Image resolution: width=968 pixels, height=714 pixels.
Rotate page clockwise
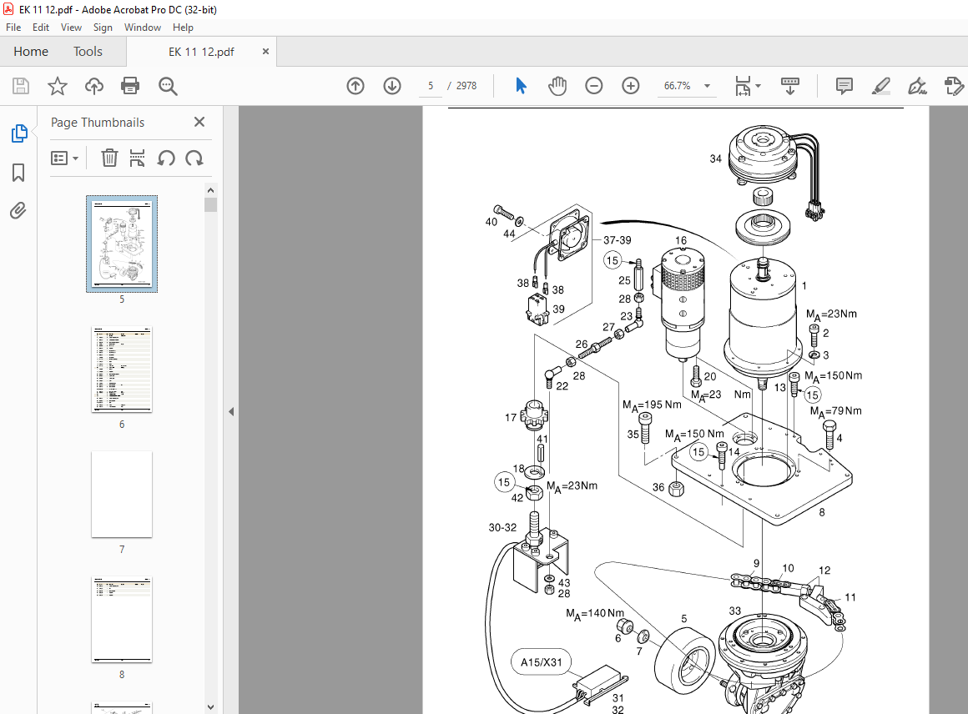tap(194, 158)
